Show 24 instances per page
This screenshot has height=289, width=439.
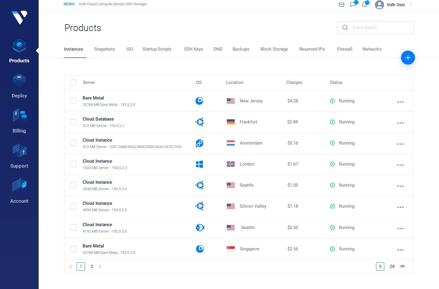pyautogui.click(x=392, y=266)
